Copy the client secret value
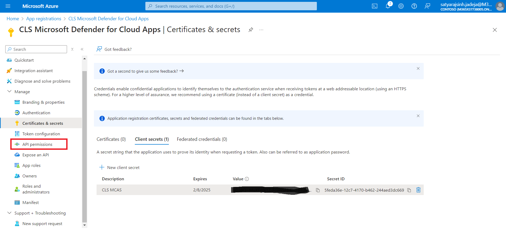Viewport: 506px width, 229px height. point(318,190)
